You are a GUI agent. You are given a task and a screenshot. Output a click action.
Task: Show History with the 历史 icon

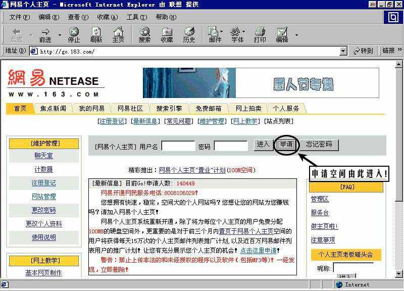[189, 34]
